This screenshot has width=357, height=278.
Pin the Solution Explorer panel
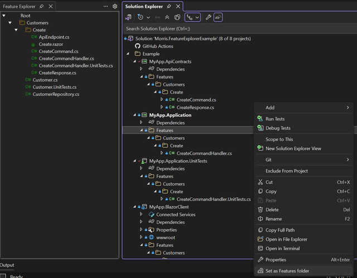(x=168, y=6)
